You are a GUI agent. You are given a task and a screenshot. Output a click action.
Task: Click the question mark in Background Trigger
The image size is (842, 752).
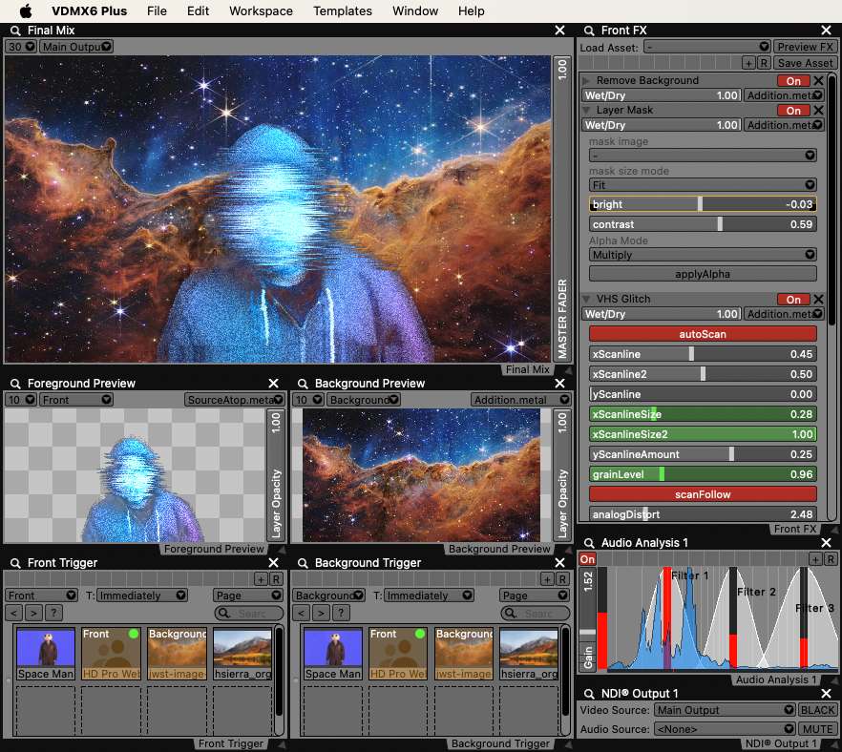(x=342, y=613)
